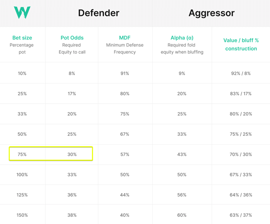Select the highlighted 30% pot odds cell
The image size is (270, 224).
pyautogui.click(x=72, y=154)
